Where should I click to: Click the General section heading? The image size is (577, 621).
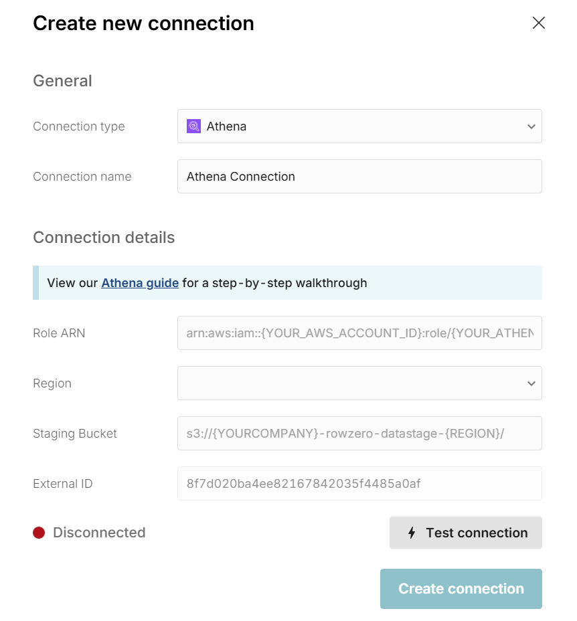(62, 80)
